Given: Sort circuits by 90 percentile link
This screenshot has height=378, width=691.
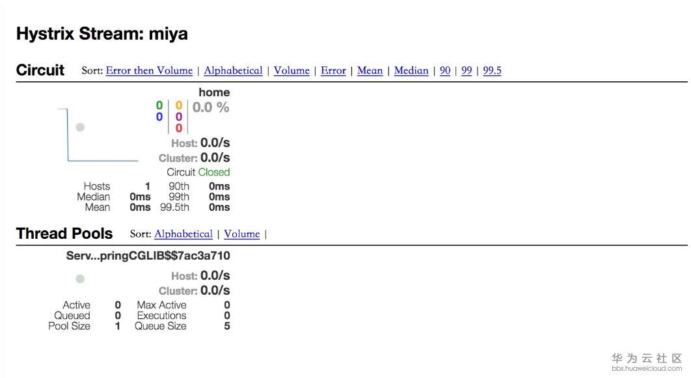Looking at the screenshot, I should 445,70.
